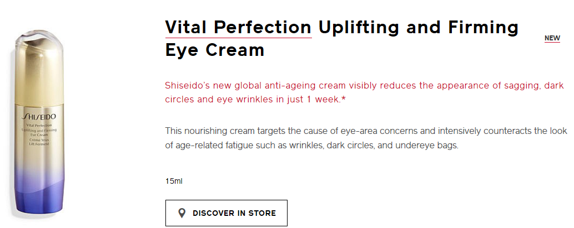Open the underlined Vital Perfection link
Screen dimensions: 574x228
(238, 27)
